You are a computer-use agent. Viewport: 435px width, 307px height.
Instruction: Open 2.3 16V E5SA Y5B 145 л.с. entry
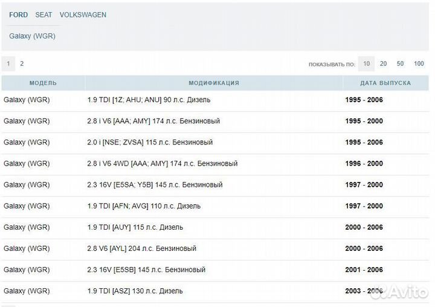click(155, 184)
